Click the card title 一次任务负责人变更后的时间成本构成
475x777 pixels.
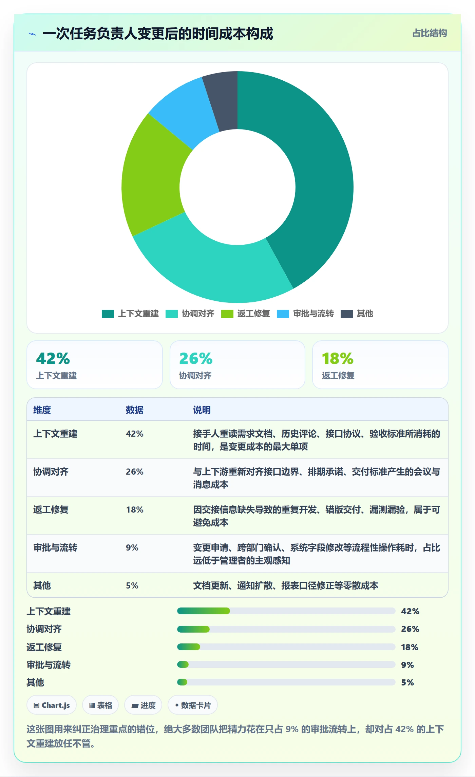click(158, 34)
